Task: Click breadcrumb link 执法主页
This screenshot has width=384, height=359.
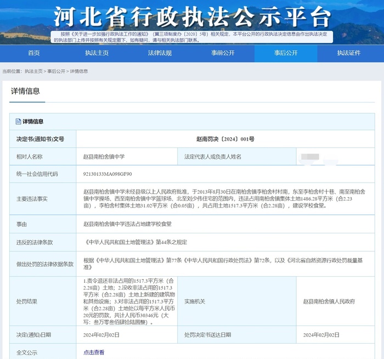Action: point(33,71)
